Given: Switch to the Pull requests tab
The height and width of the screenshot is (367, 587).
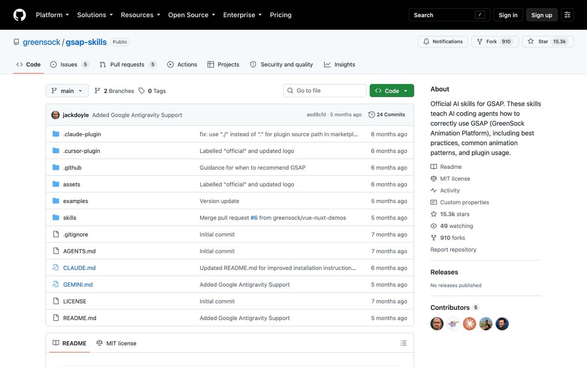Looking at the screenshot, I should click(128, 65).
